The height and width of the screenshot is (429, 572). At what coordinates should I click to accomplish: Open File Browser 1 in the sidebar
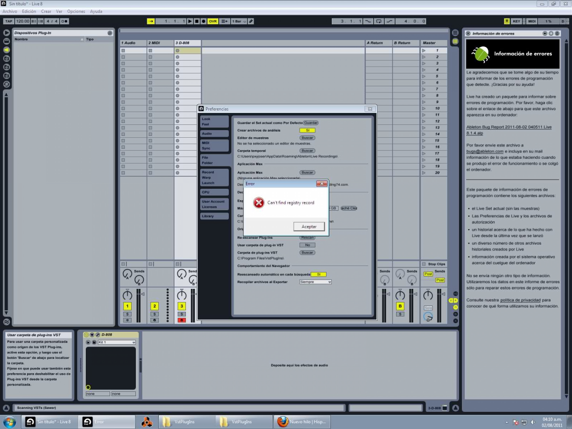point(7,58)
